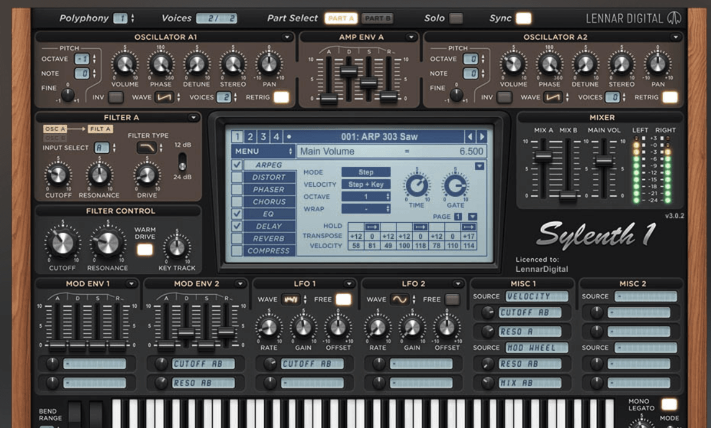Click the OSC A input routing button
Screen dimensions: 711x428
[x=55, y=129]
